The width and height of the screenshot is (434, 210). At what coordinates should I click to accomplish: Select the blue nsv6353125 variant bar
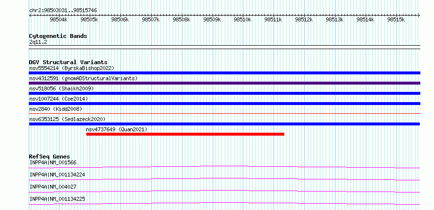click(224, 124)
